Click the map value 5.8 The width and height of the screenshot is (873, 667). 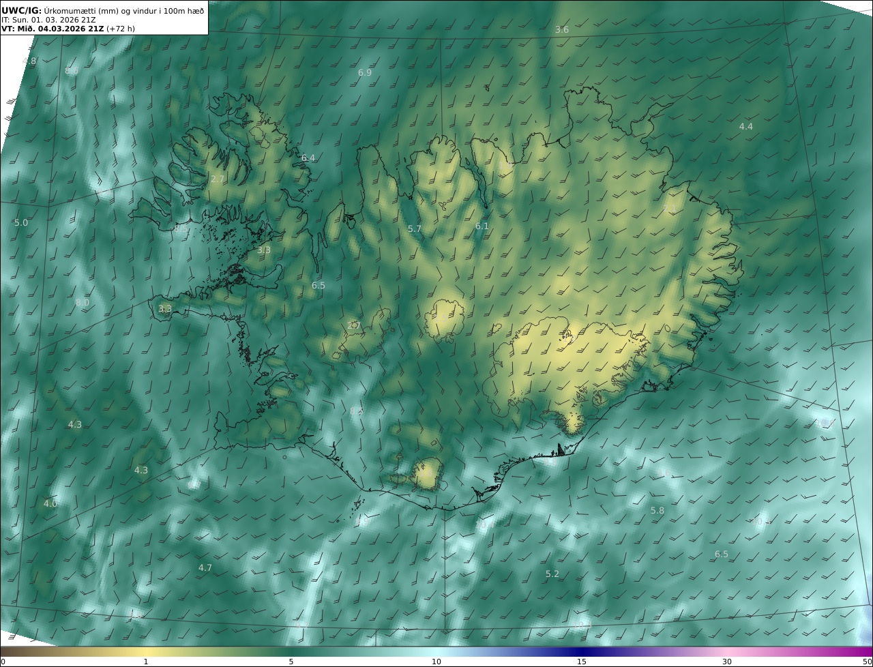(657, 511)
